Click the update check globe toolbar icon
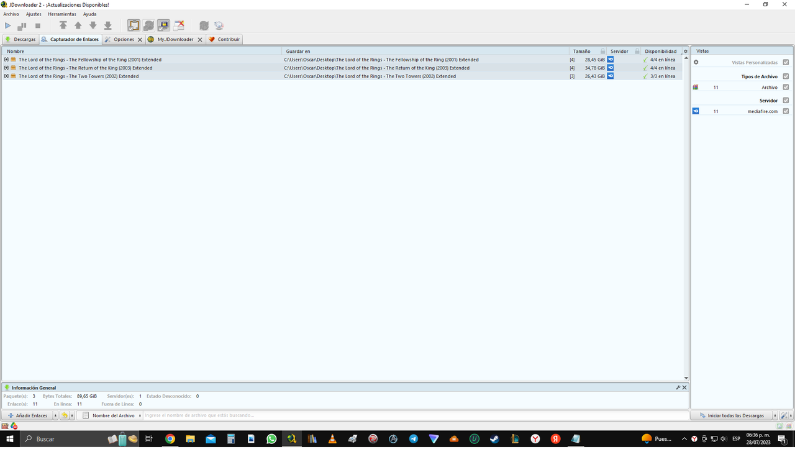Viewport: 795px width, 457px height. click(x=219, y=25)
